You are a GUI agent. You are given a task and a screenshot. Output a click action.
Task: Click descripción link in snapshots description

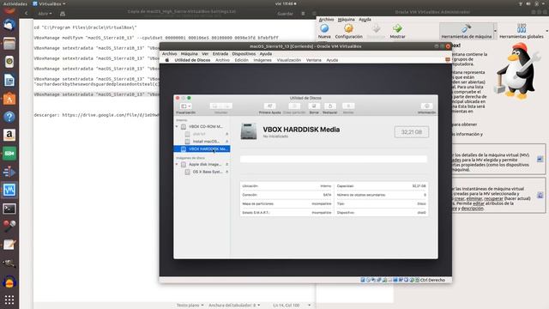tap(472, 208)
